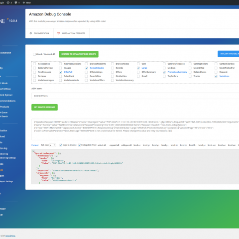
Task: Check the VariationImages box
Action: coord(34,80)
